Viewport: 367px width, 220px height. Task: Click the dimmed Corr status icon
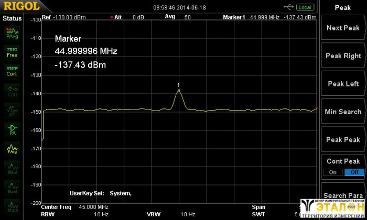click(12, 91)
